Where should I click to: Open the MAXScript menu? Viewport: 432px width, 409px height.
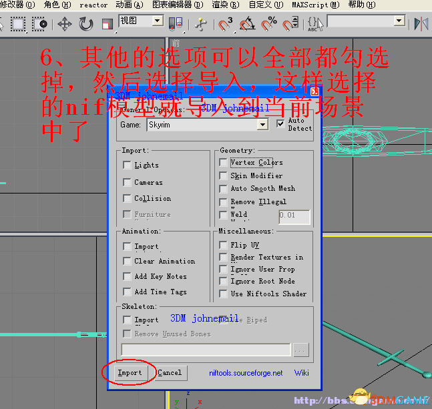click(316, 5)
